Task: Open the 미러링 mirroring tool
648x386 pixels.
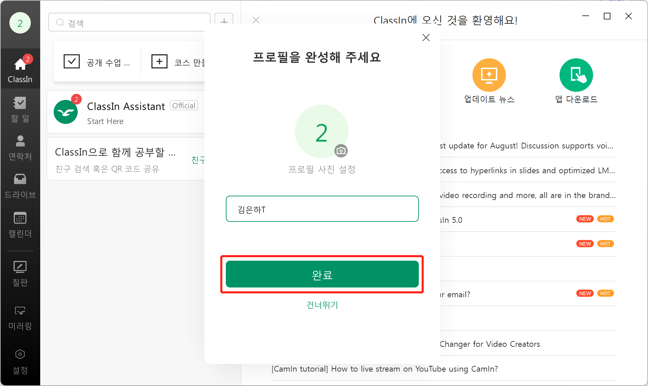Action: 20,318
